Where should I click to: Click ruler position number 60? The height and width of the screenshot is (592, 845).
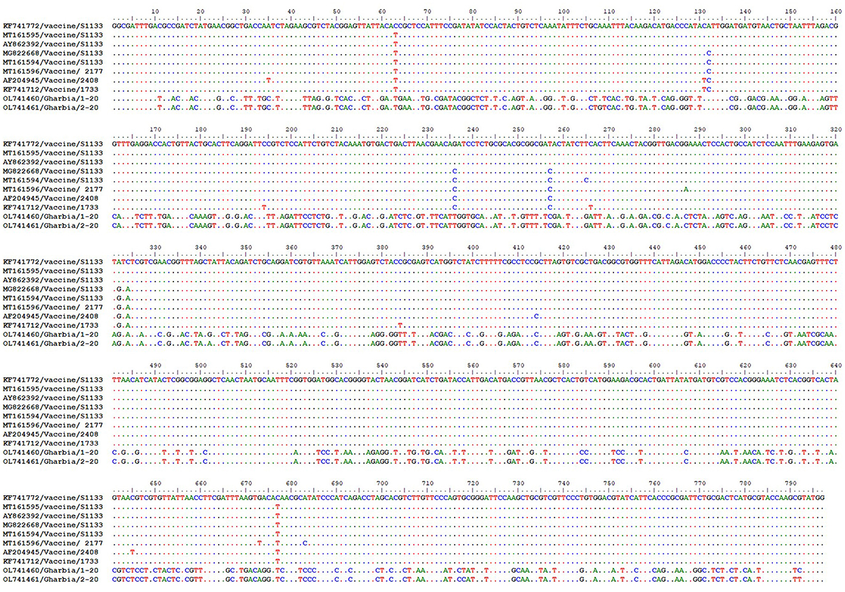click(382, 11)
